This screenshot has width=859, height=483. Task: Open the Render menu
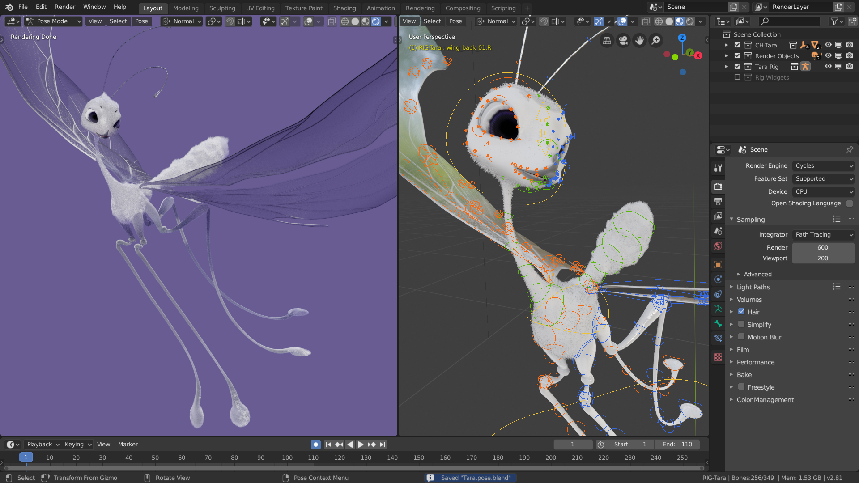point(64,7)
